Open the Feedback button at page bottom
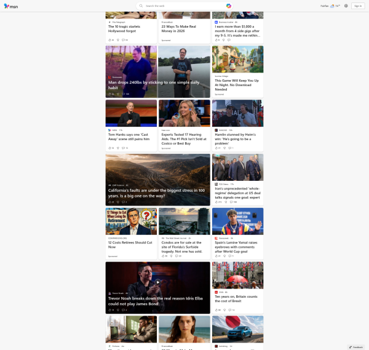This screenshot has width=369, height=350. tap(356, 347)
